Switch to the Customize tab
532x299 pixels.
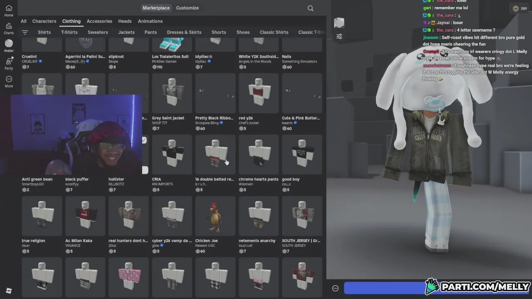pyautogui.click(x=187, y=8)
